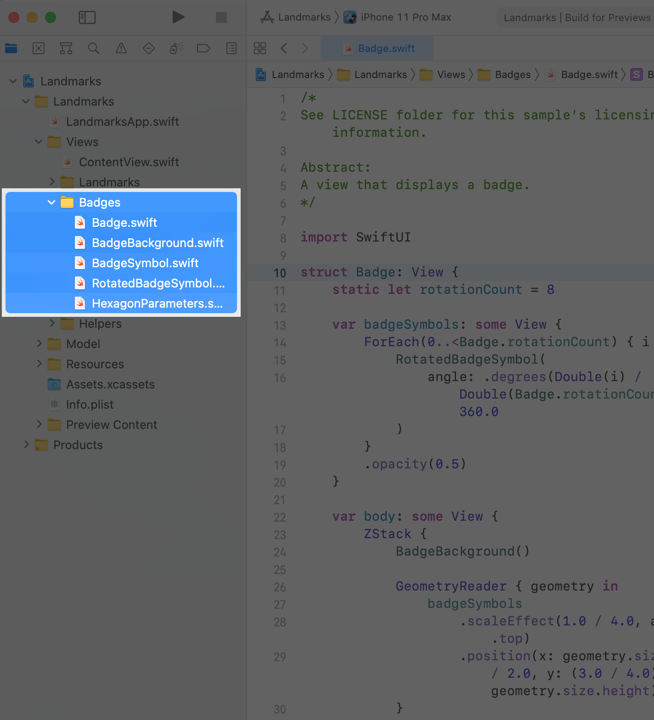The height and width of the screenshot is (720, 654).
Task: Select the Products folder row
Action: (121, 445)
